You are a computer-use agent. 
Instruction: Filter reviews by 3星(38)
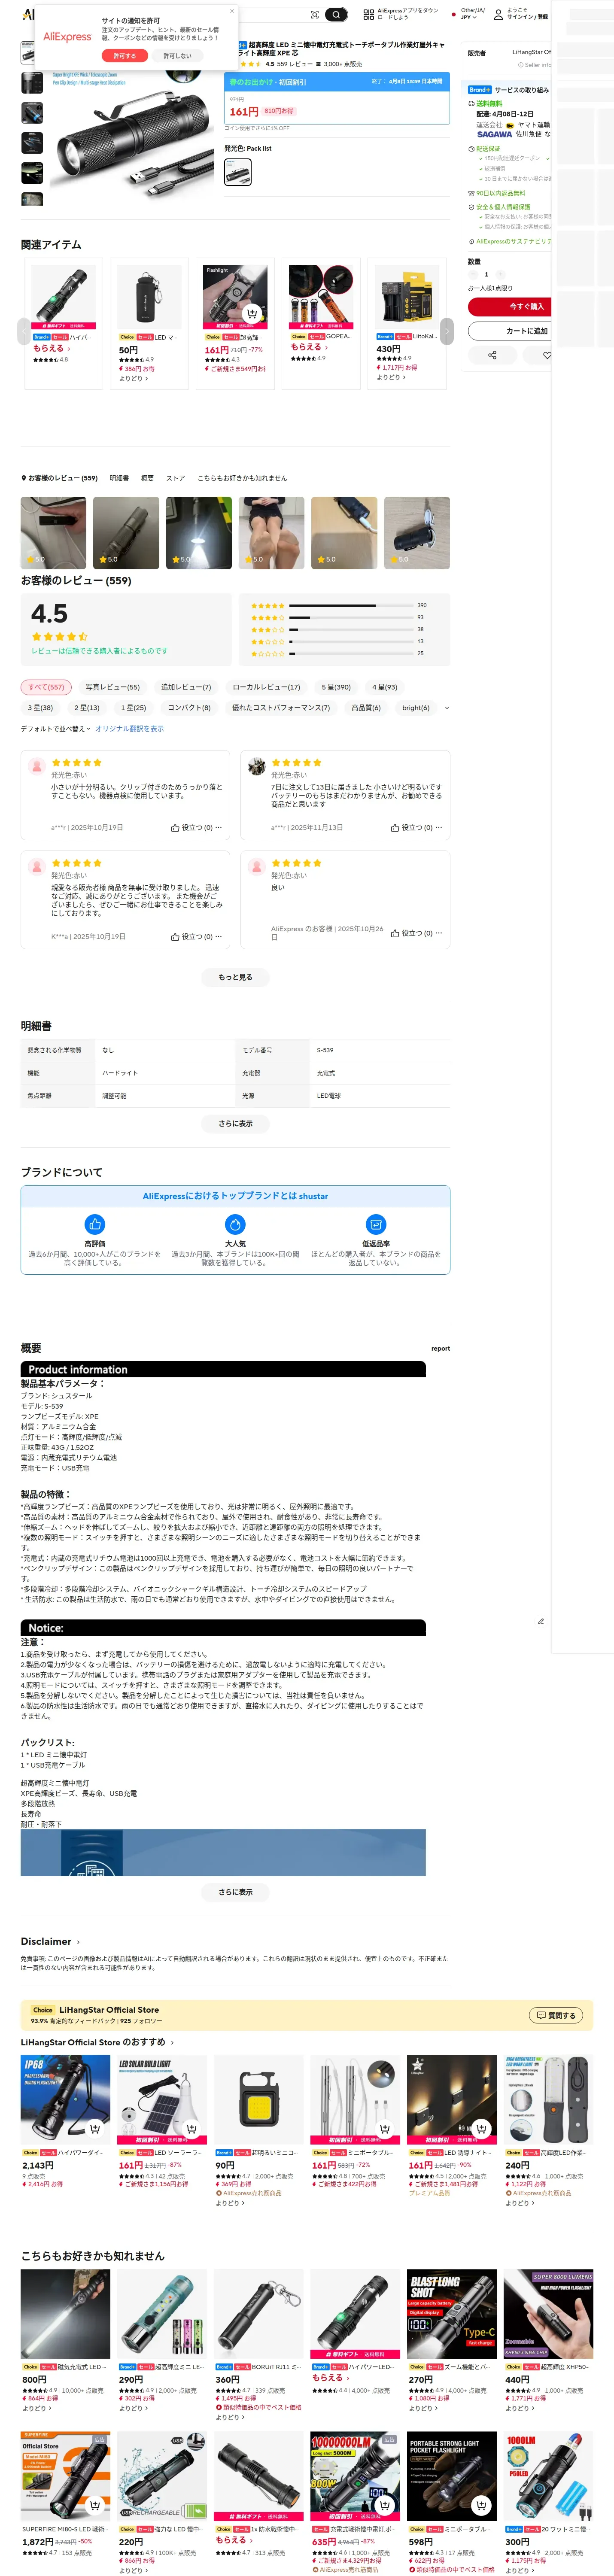pos(40,707)
